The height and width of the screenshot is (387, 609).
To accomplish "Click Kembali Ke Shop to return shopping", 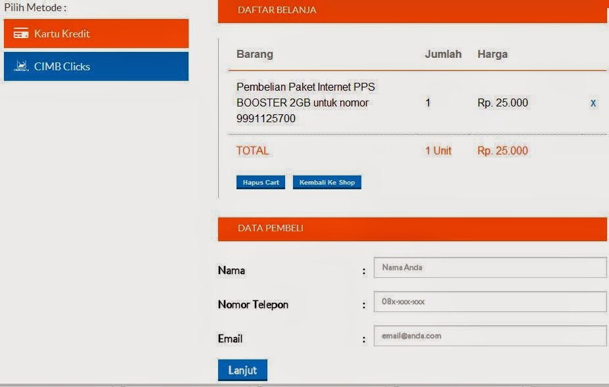I will click(327, 182).
